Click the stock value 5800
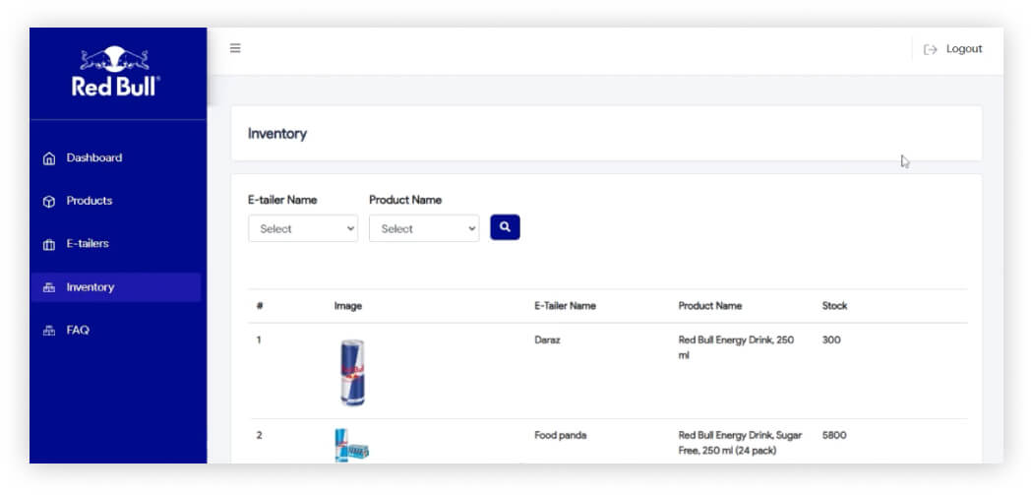Image resolution: width=1033 pixels, height=495 pixels. tap(834, 435)
